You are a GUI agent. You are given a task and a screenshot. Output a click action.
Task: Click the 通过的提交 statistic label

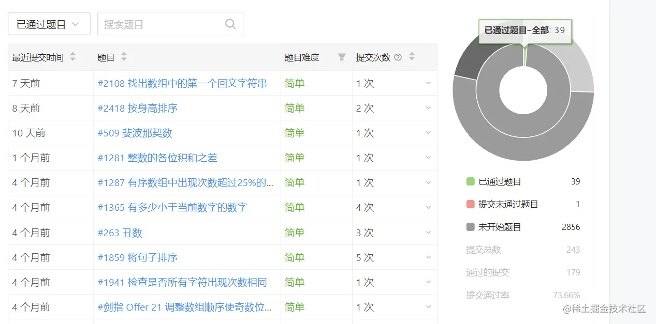[488, 272]
